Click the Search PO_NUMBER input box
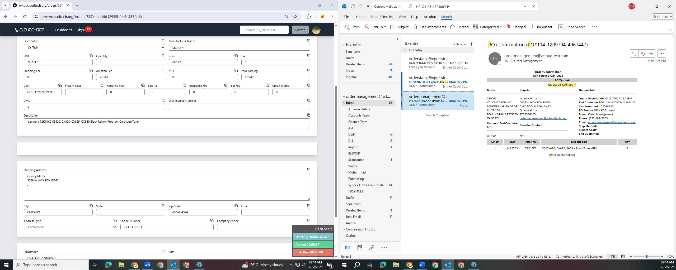This screenshot has height=270, width=676. 264,30
